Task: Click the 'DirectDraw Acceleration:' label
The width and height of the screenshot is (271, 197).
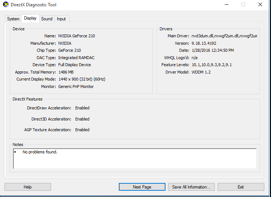Action: (x=49, y=108)
